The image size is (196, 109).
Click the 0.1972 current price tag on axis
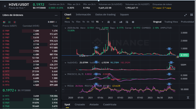[x=184, y=55]
